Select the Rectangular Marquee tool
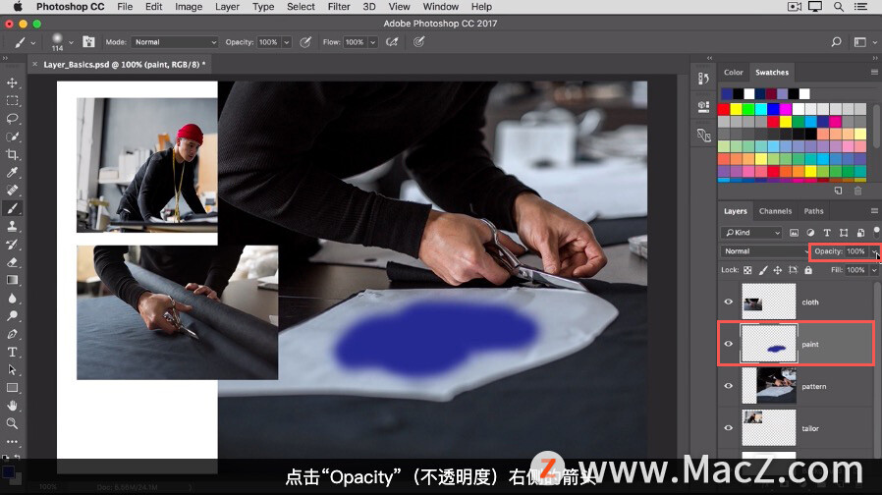 click(13, 101)
